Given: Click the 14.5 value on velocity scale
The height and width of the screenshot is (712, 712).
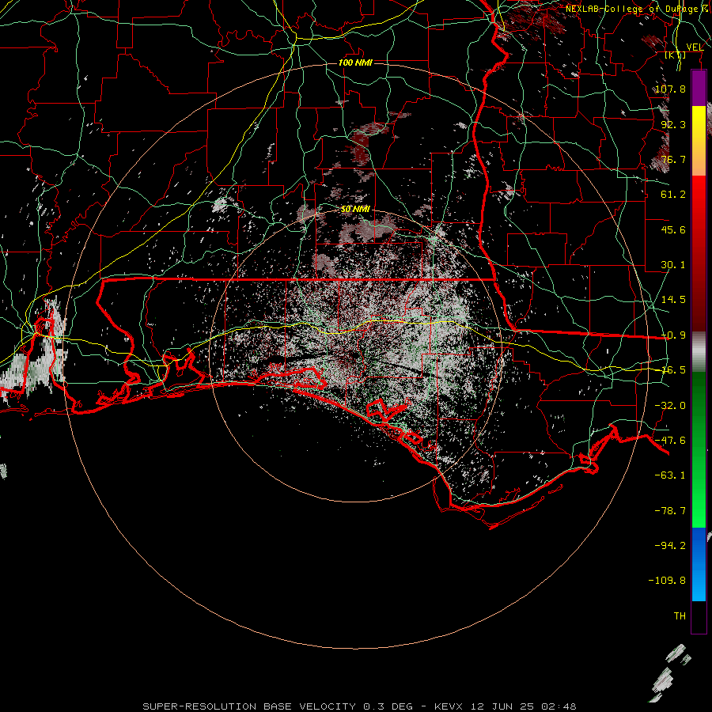Looking at the screenshot, I should (x=673, y=300).
